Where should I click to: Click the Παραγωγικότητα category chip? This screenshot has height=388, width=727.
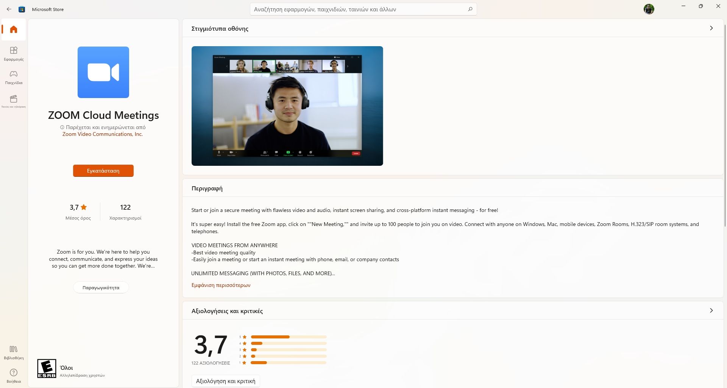pos(101,287)
